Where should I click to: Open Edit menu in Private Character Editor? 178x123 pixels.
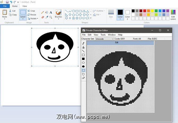[90, 35]
